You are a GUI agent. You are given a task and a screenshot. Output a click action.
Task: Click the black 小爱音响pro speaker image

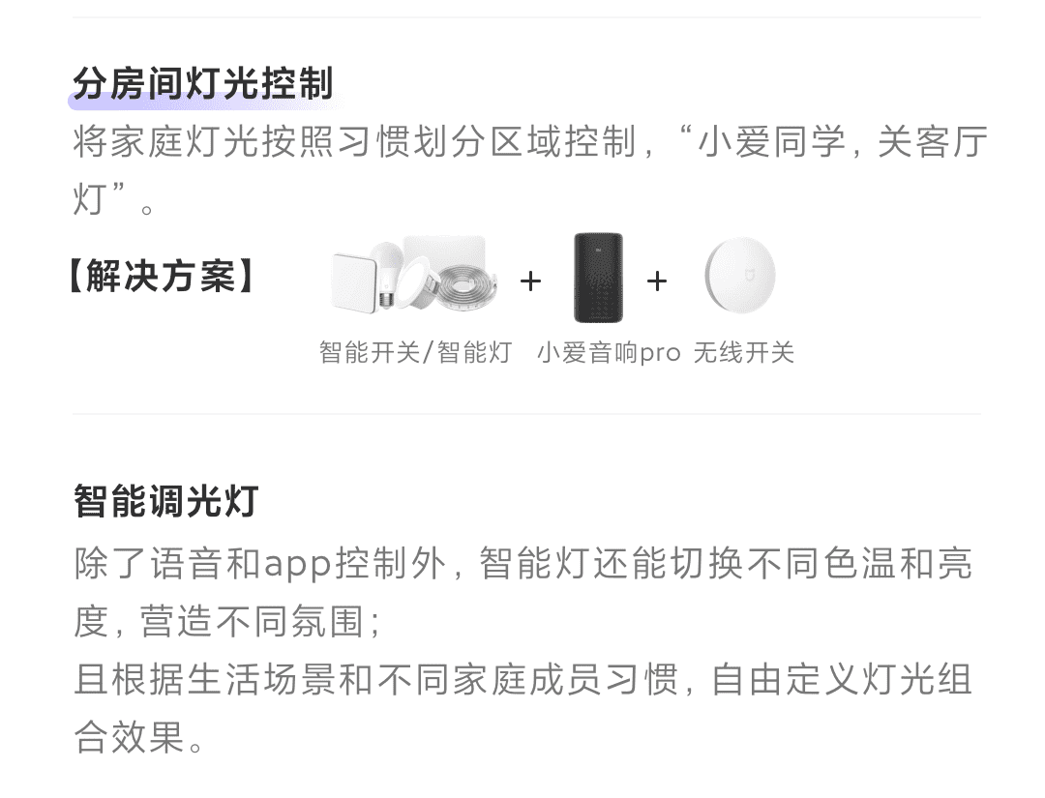[599, 277]
